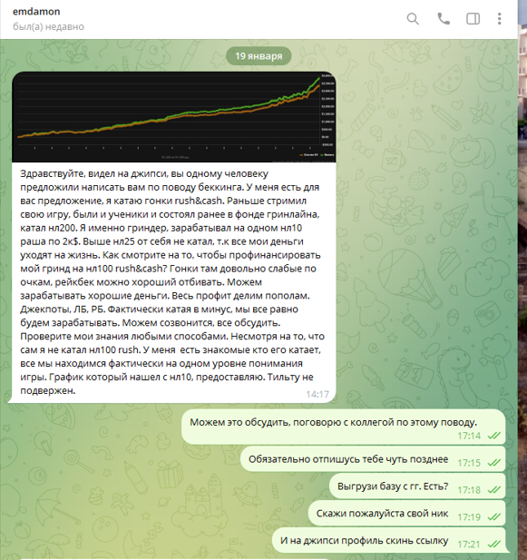Click read checkmarks next to 17:21
This screenshot has width=527, height=560.
click(493, 544)
